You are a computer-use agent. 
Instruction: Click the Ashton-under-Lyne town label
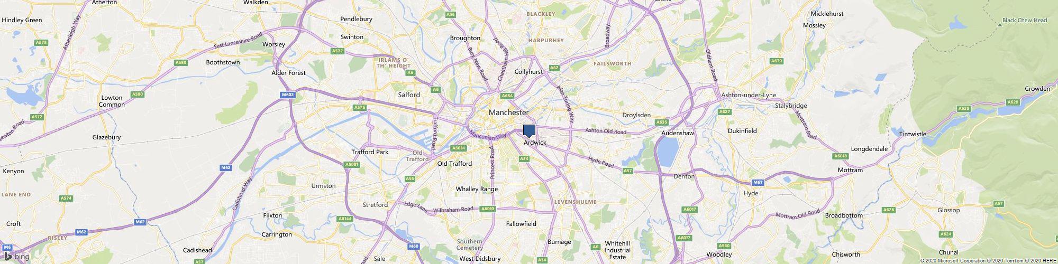coord(749,95)
